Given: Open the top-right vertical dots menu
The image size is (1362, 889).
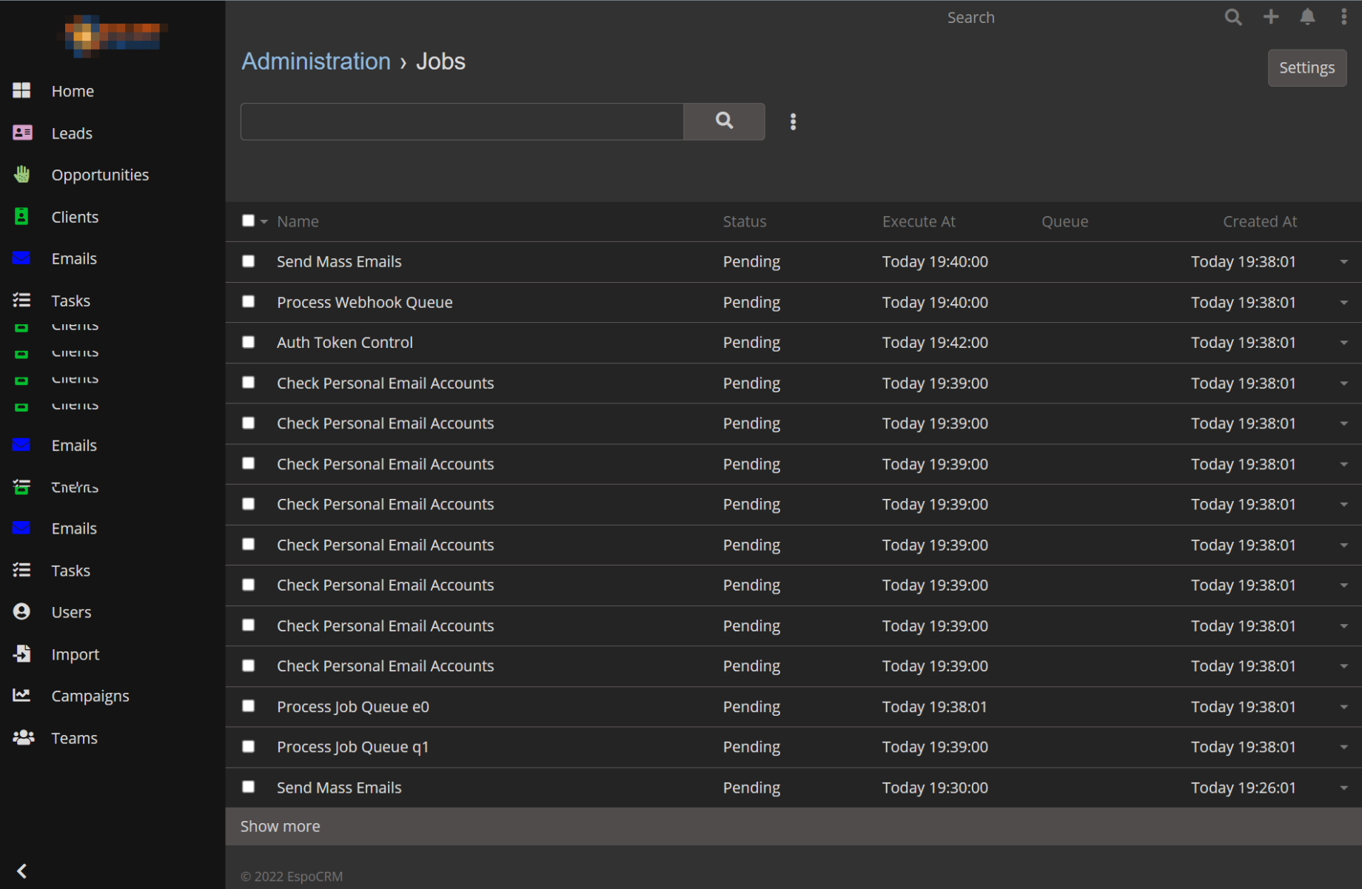Looking at the screenshot, I should coord(1343,17).
